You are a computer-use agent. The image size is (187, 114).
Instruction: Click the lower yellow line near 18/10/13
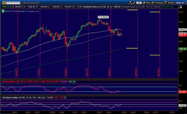tap(155, 55)
